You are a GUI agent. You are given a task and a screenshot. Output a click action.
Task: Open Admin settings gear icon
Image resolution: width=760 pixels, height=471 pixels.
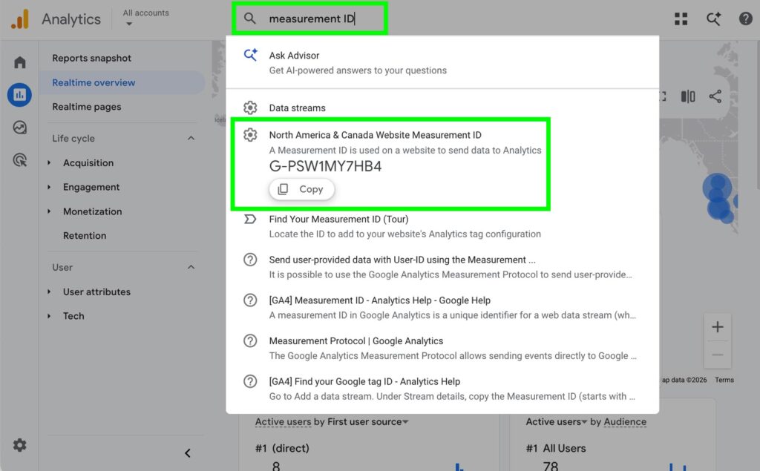[x=20, y=445]
